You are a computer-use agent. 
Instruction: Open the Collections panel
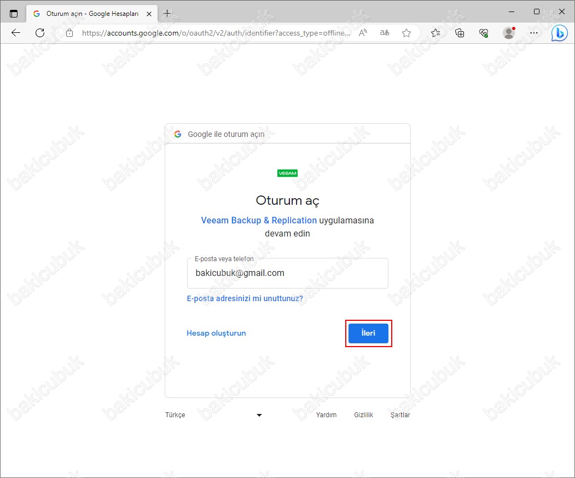pos(460,33)
